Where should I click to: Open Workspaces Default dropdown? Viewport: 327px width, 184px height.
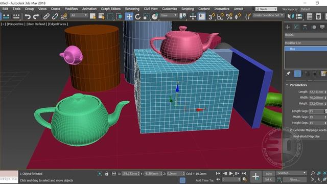coord(313,9)
